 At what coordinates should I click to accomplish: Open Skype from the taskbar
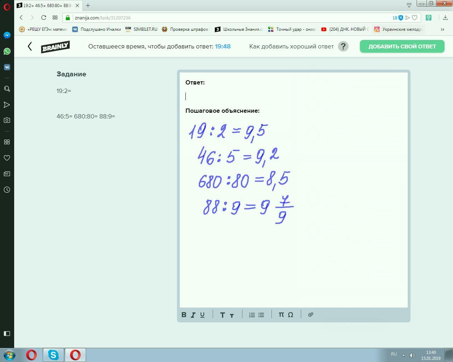pos(53,355)
